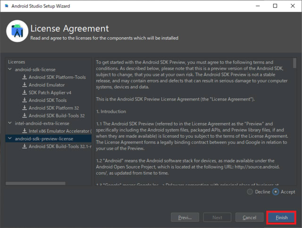This screenshot has height=228, width=302.
Task: Click the Android Studio title bar icon
Action: (x=6, y=6)
